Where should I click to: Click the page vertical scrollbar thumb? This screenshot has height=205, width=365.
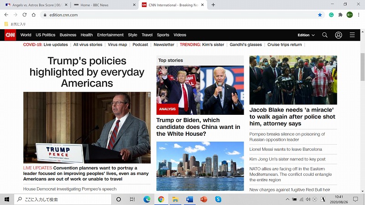point(362,67)
